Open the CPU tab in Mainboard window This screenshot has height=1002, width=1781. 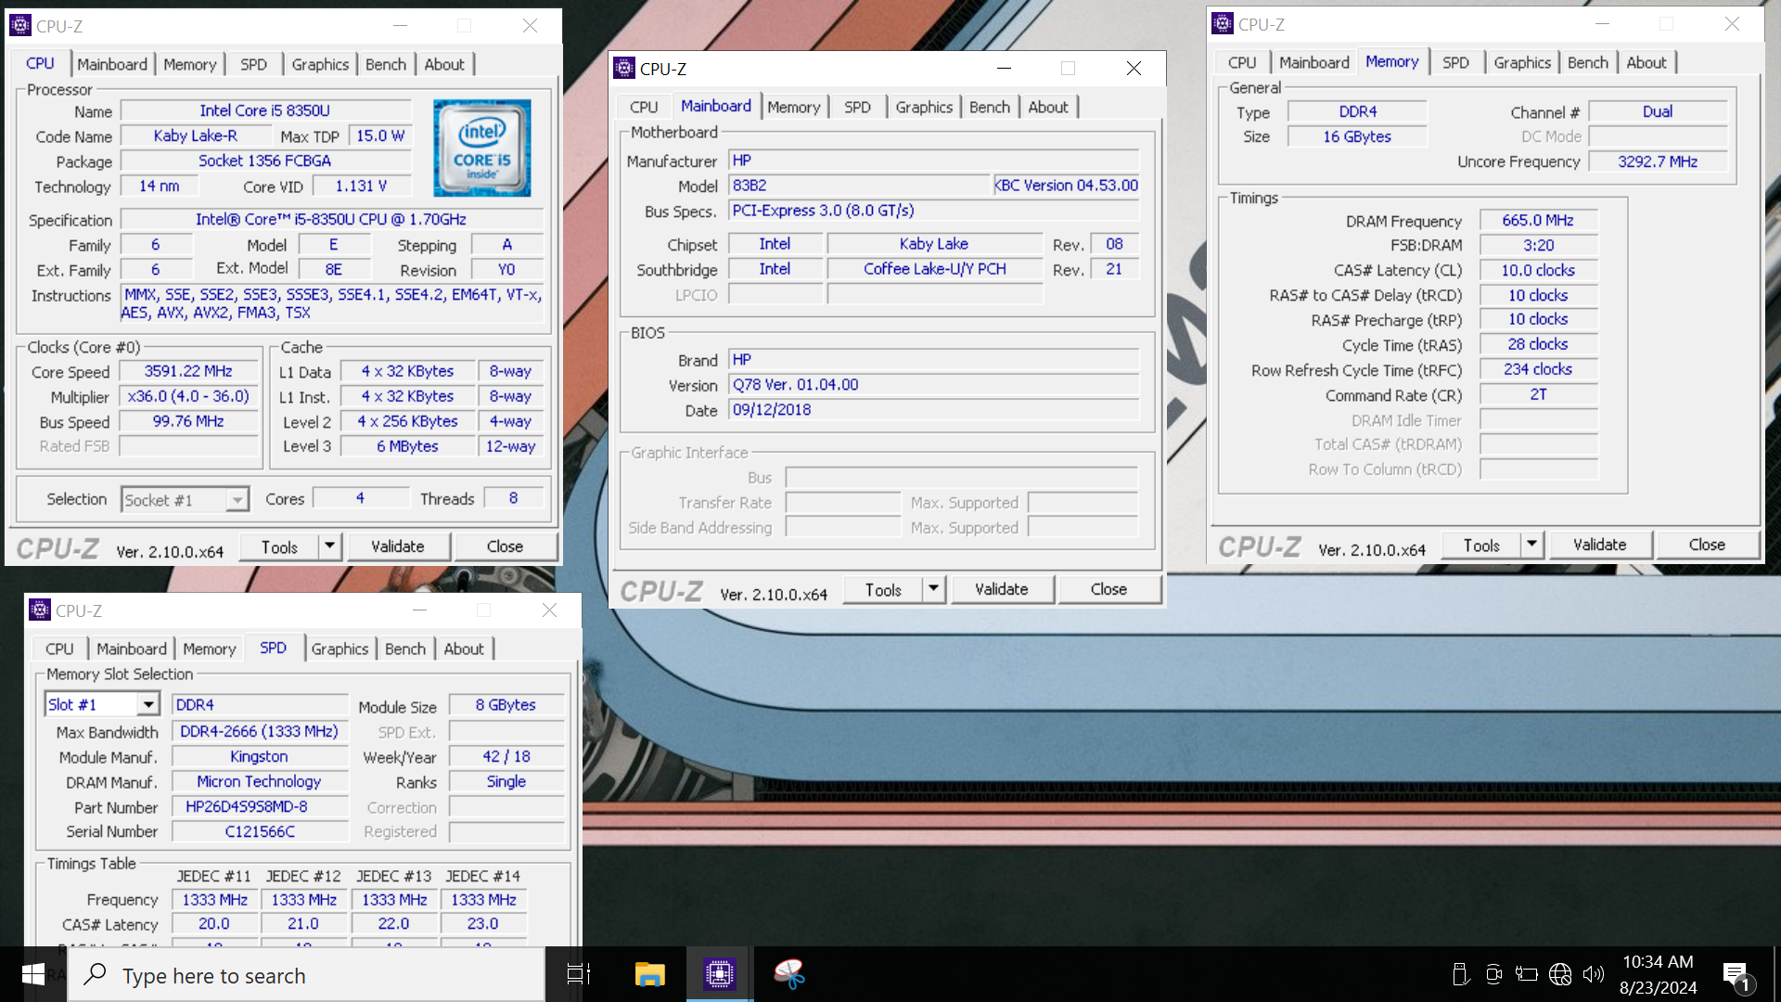644,107
